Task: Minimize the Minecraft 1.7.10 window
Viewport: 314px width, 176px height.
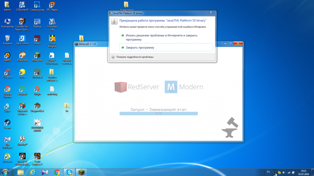Action: 225,43
